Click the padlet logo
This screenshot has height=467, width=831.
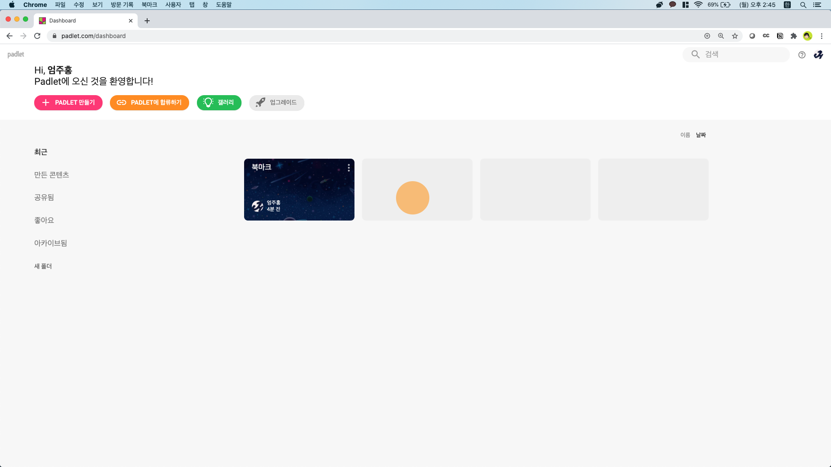pyautogui.click(x=16, y=54)
